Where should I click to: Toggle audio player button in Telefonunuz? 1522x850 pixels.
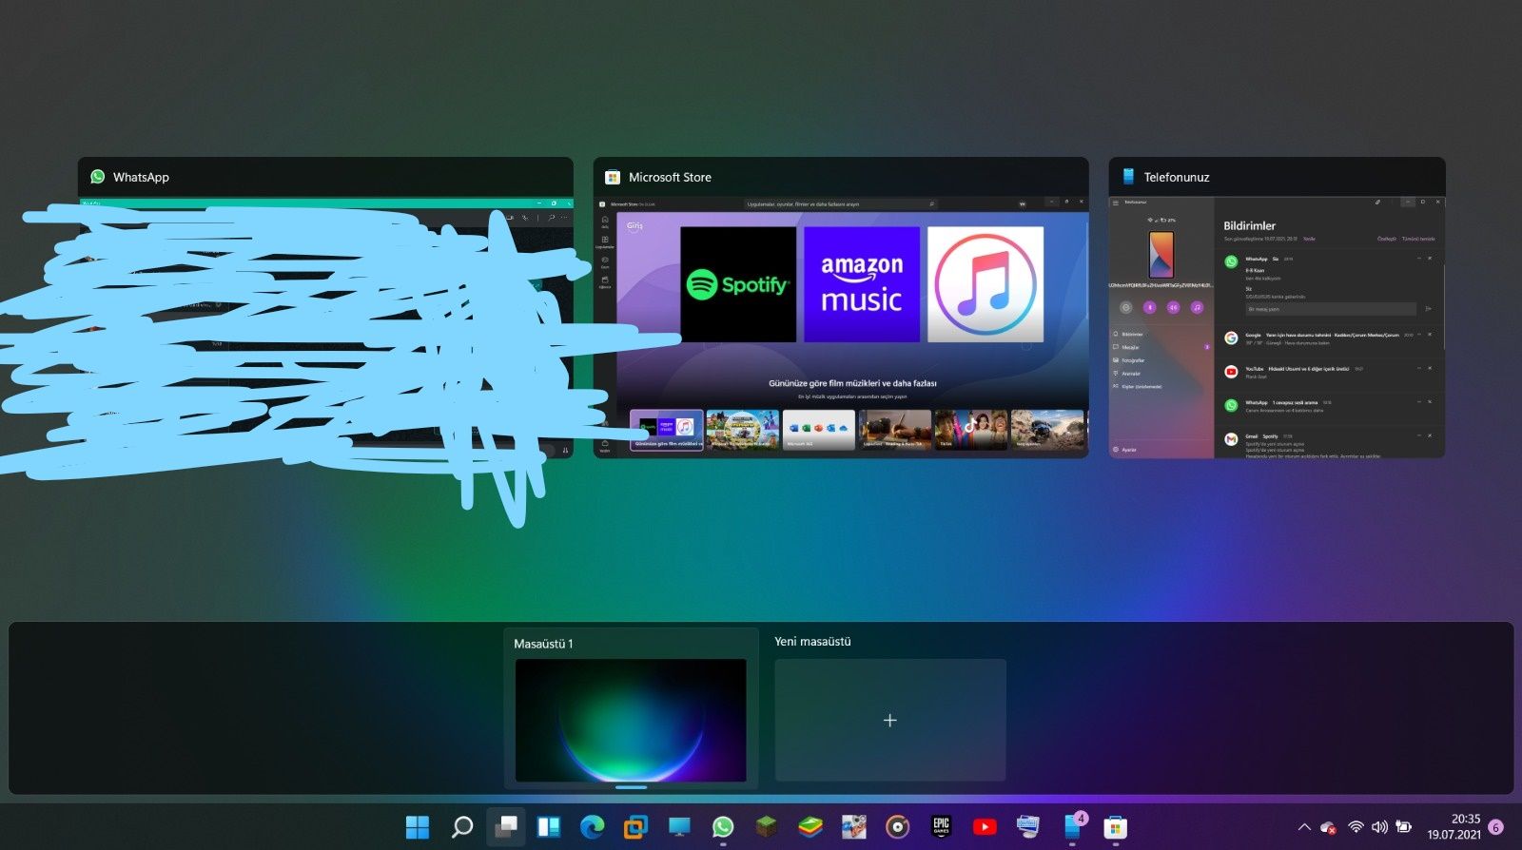[x=1197, y=307]
